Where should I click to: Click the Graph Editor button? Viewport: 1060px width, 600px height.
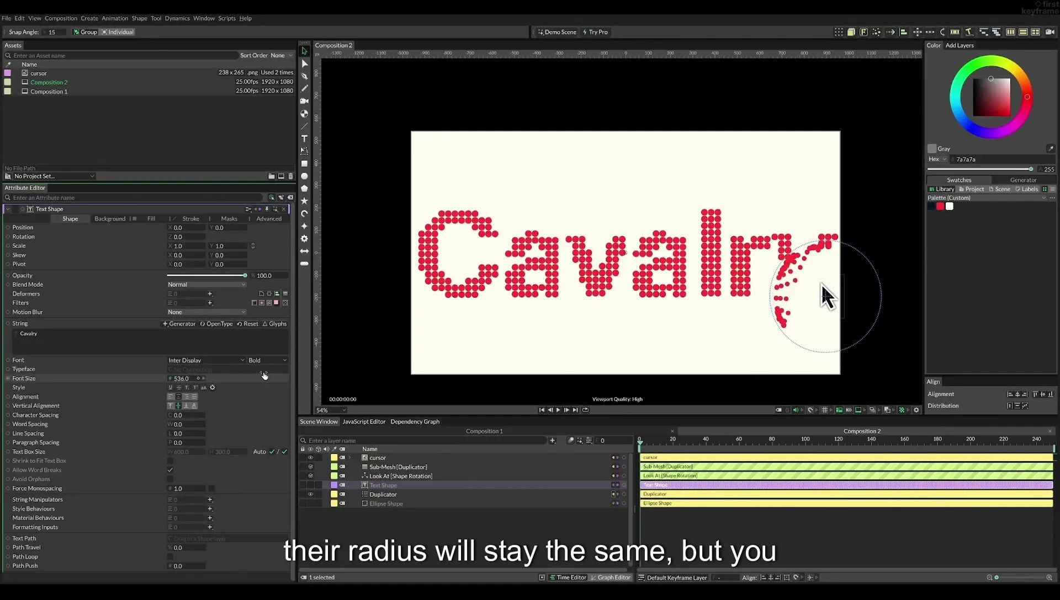611,578
